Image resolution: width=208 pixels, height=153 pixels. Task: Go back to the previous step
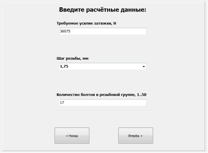point(72,136)
